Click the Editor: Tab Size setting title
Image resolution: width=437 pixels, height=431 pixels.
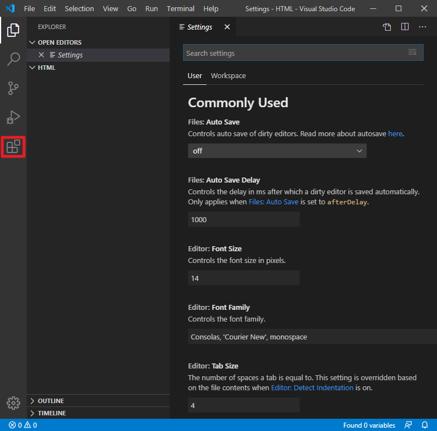tap(213, 366)
